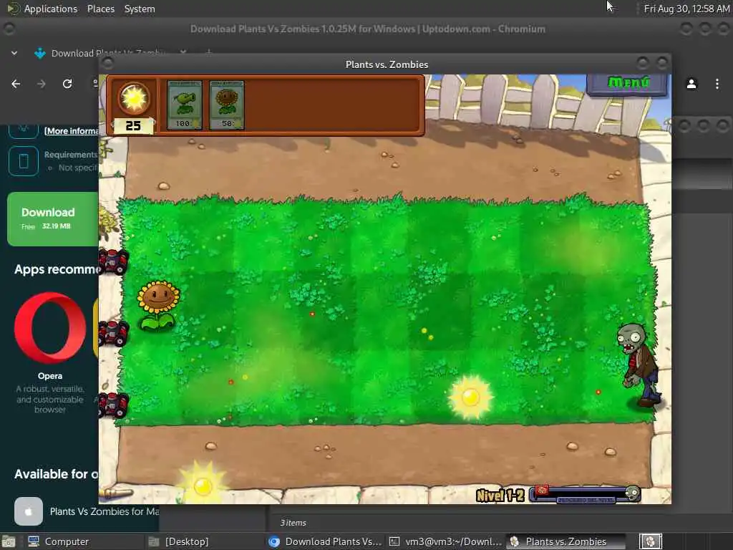Switch to Chromium download taskbar entry
The image size is (733, 550).
[326, 541]
